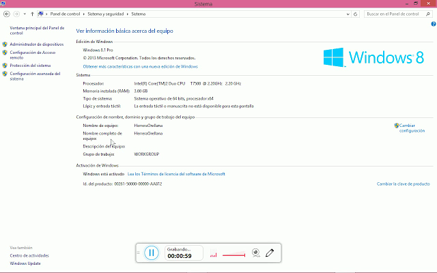Open 'Centro de actividades' link

pyautogui.click(x=29, y=255)
